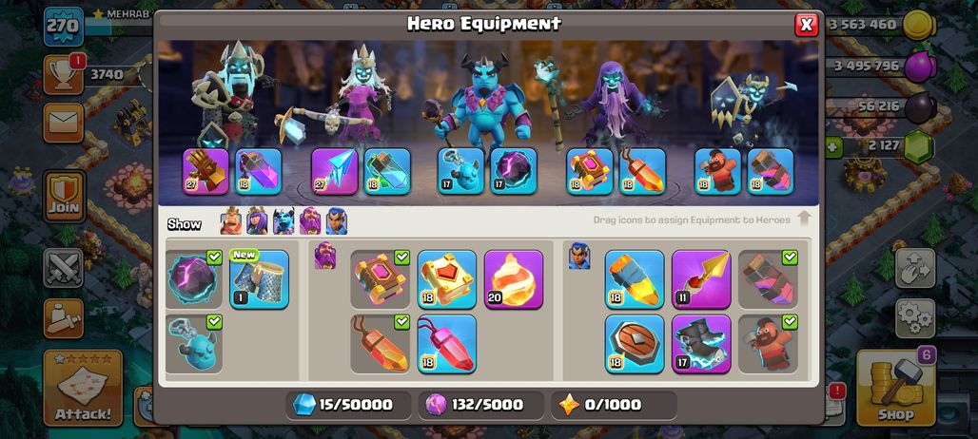The image size is (978, 439).
Task: Tap the new Metal Pants equipment
Action: point(260,279)
